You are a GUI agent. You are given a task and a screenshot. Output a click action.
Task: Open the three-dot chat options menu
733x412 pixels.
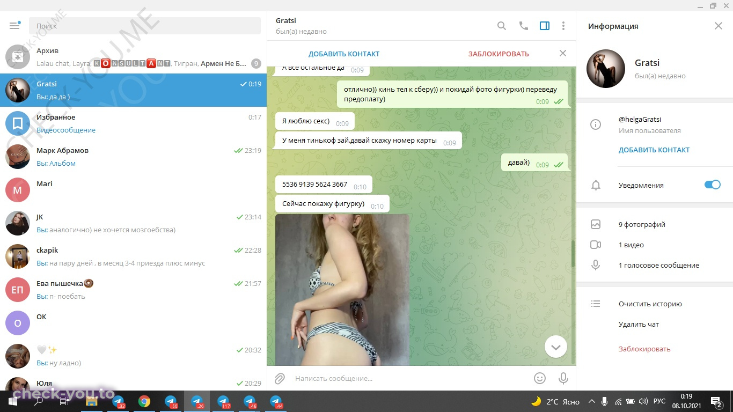[563, 26]
